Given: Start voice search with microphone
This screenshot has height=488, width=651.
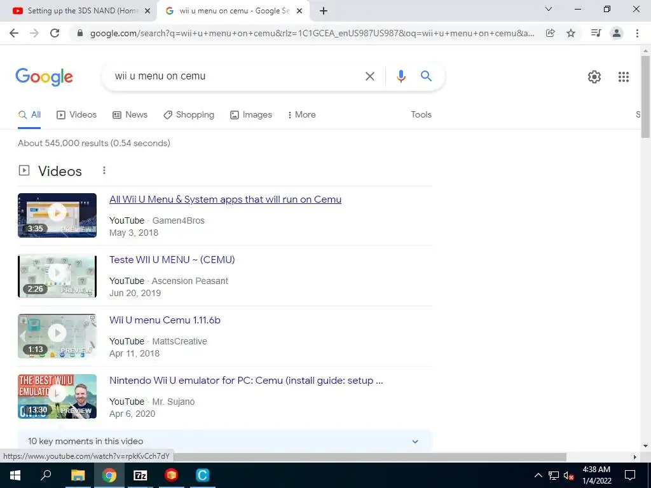Looking at the screenshot, I should coord(401,76).
